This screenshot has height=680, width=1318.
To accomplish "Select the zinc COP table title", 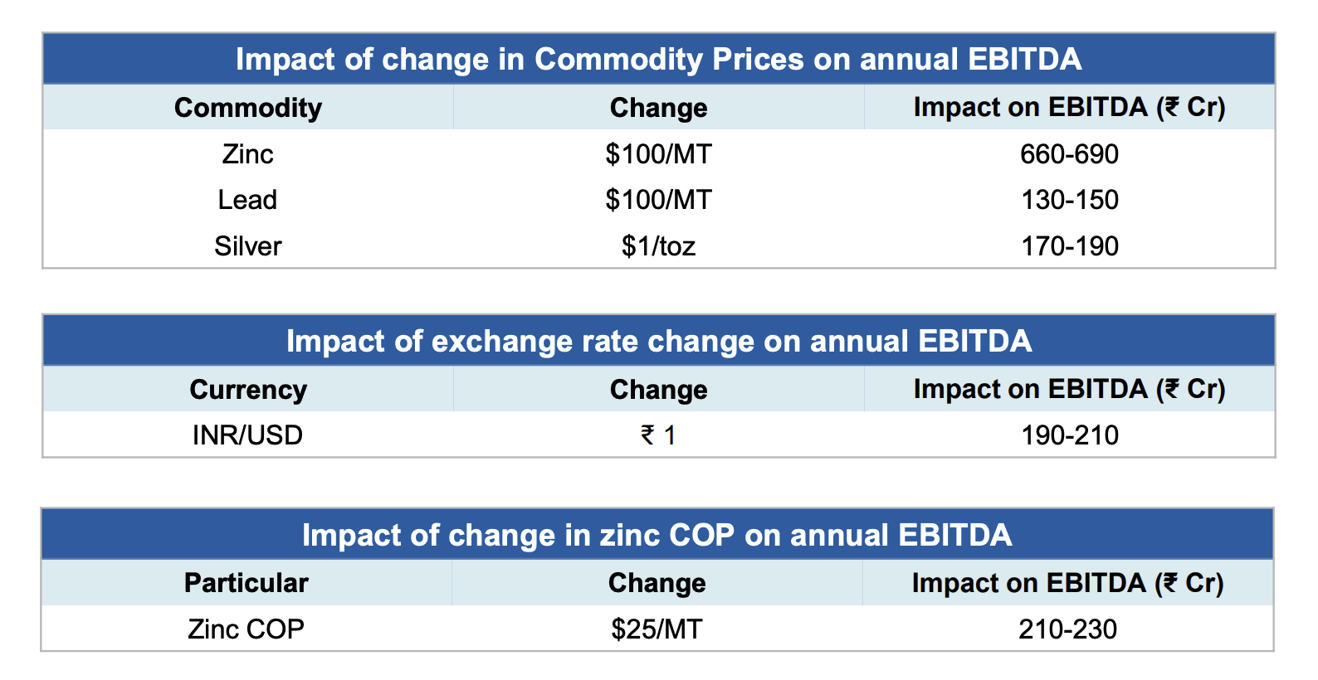I will (657, 535).
